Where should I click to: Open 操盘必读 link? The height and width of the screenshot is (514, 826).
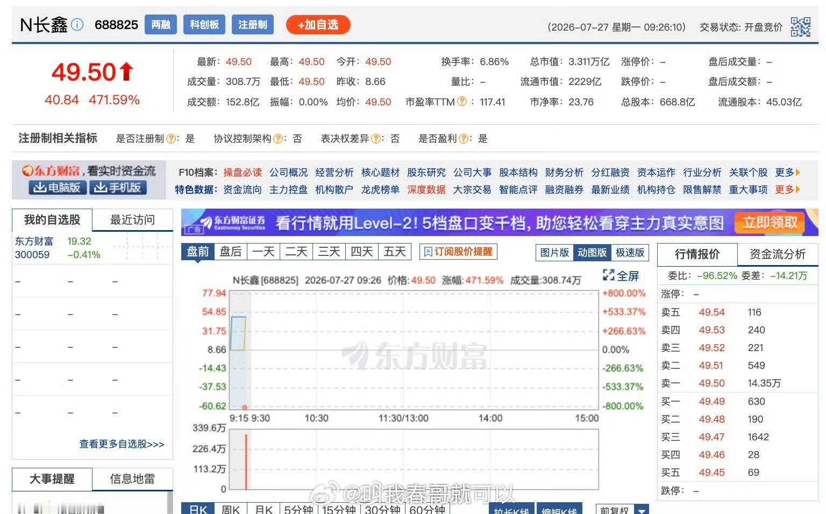243,173
